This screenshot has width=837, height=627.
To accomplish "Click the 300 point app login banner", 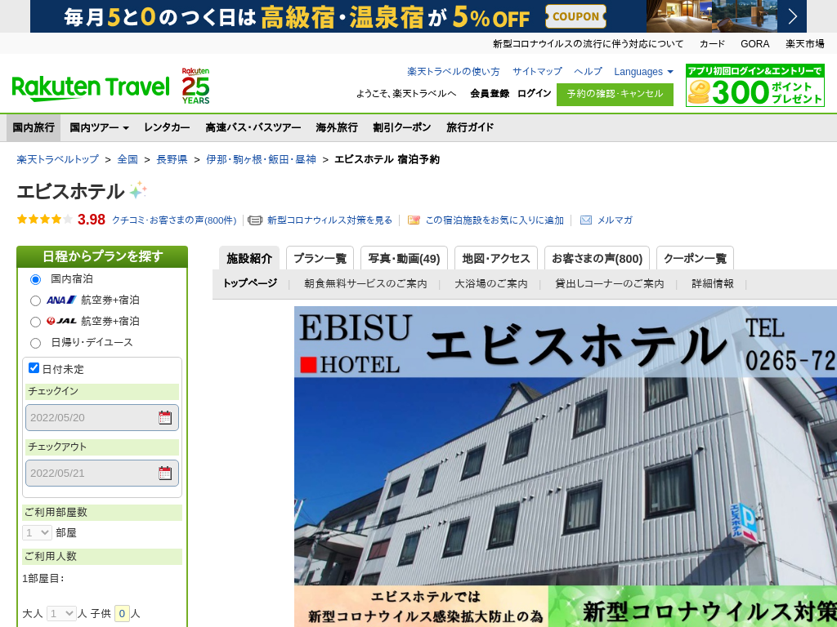I will pyautogui.click(x=754, y=86).
